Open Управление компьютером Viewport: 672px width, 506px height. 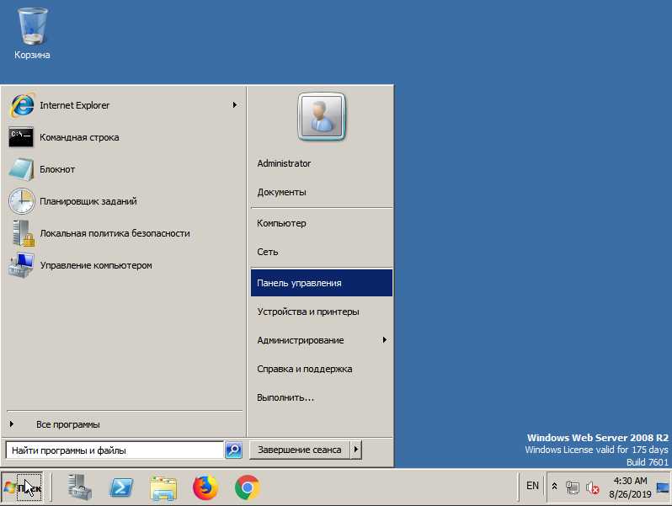point(123,265)
